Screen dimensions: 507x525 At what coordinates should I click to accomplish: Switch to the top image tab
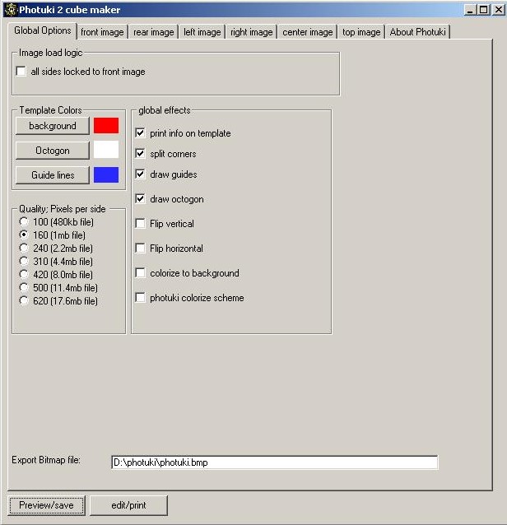click(361, 32)
